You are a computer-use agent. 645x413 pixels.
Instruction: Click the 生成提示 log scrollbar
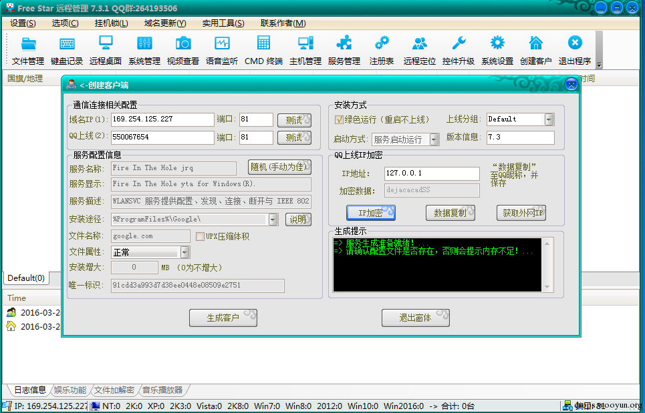click(547, 265)
